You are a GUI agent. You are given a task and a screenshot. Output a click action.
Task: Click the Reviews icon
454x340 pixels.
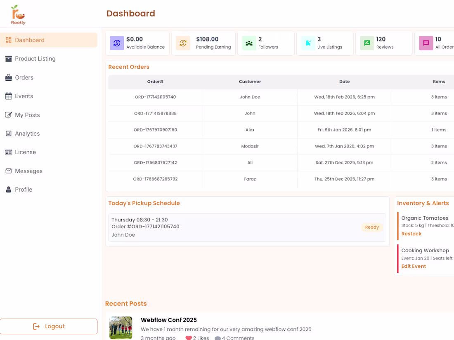point(367,43)
